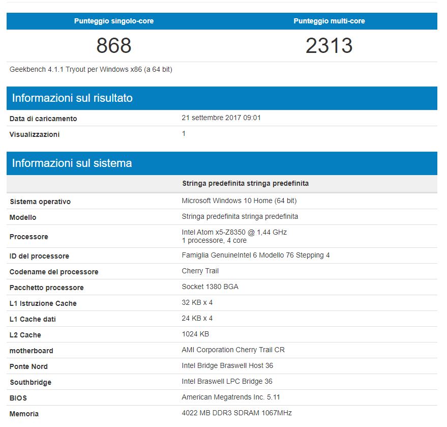Viewport: 447px width, 427px height.
Task: Select "Microsoft Windows 10 Home (64 bit)" value
Action: [x=239, y=201]
